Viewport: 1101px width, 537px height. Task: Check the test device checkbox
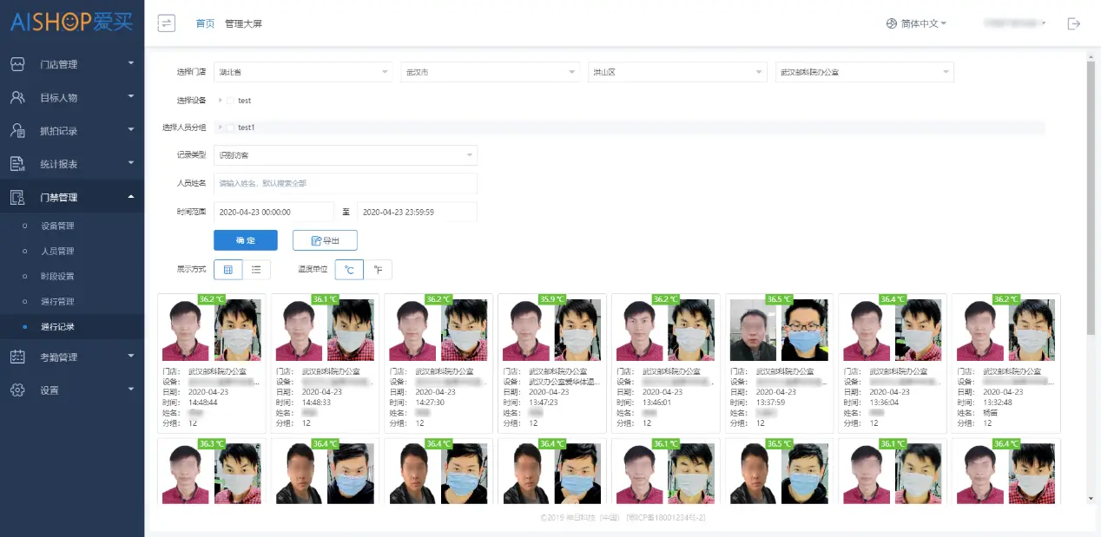pos(231,101)
